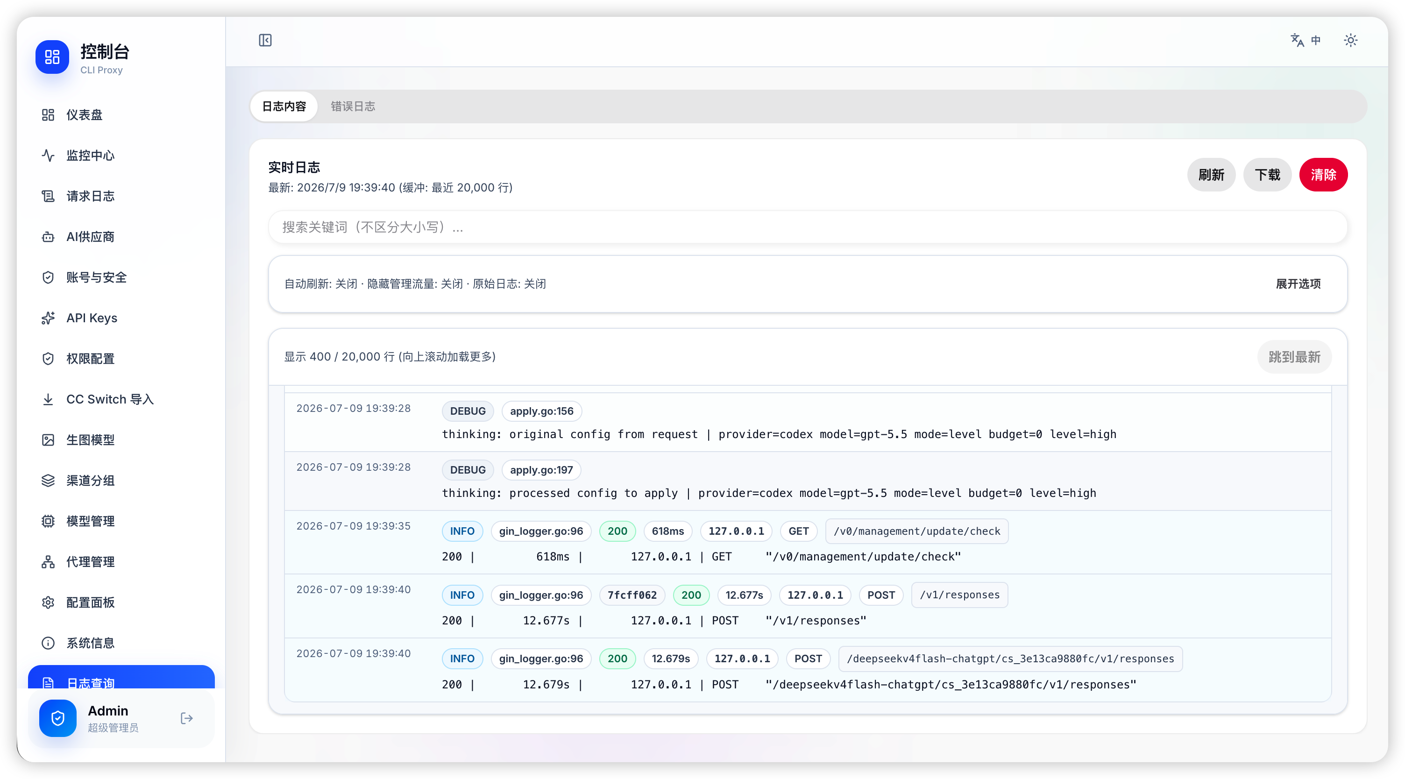Click the Admin shield avatar

(58, 718)
